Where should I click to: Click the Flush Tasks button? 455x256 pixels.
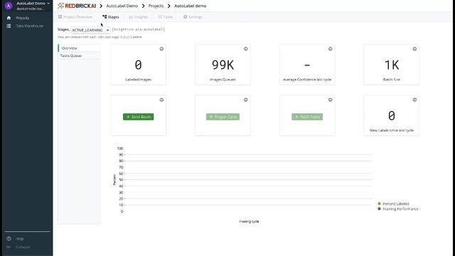307,117
